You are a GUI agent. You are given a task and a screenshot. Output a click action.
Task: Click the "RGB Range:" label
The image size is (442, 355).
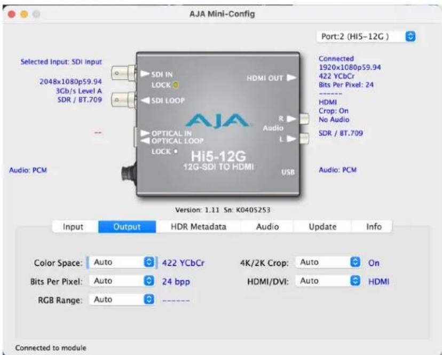60,300
